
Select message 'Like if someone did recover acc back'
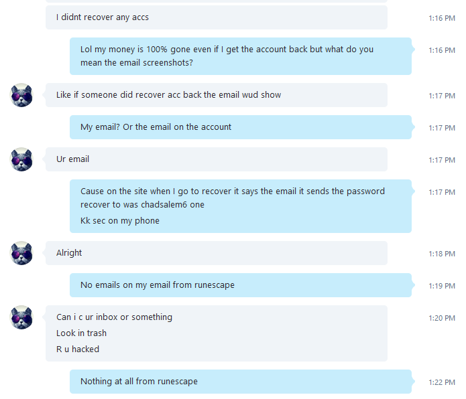[217, 95]
